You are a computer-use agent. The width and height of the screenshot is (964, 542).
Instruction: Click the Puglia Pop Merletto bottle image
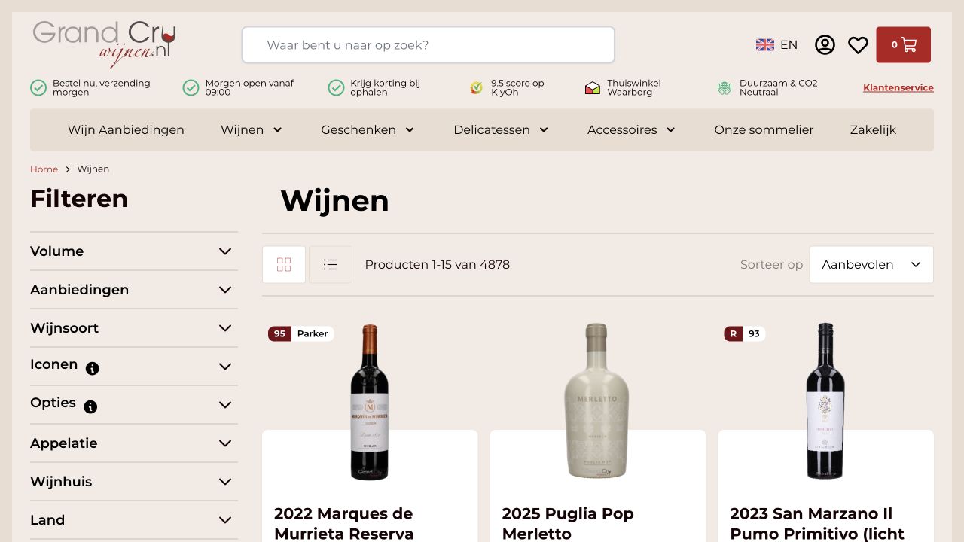coord(596,400)
